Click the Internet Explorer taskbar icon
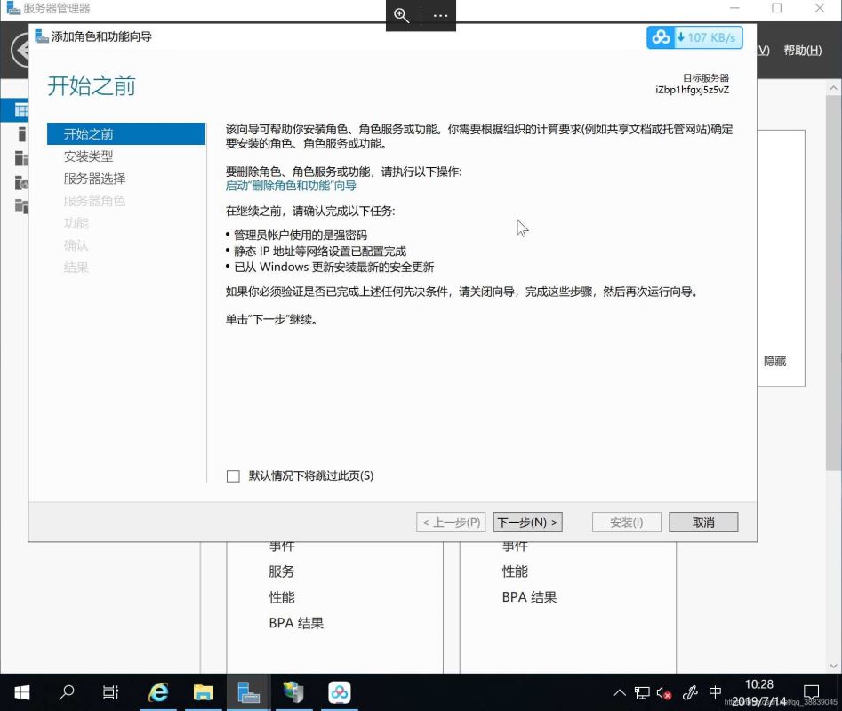Viewport: 842px width, 711px height. point(158,692)
